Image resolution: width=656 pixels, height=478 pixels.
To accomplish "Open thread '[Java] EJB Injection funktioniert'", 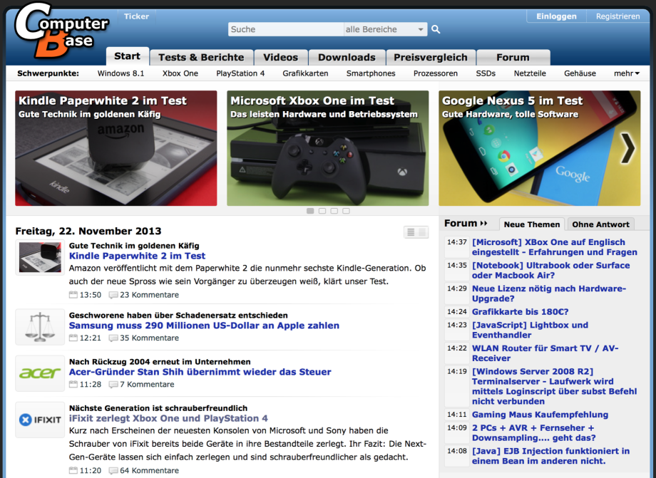I will [x=550, y=456].
